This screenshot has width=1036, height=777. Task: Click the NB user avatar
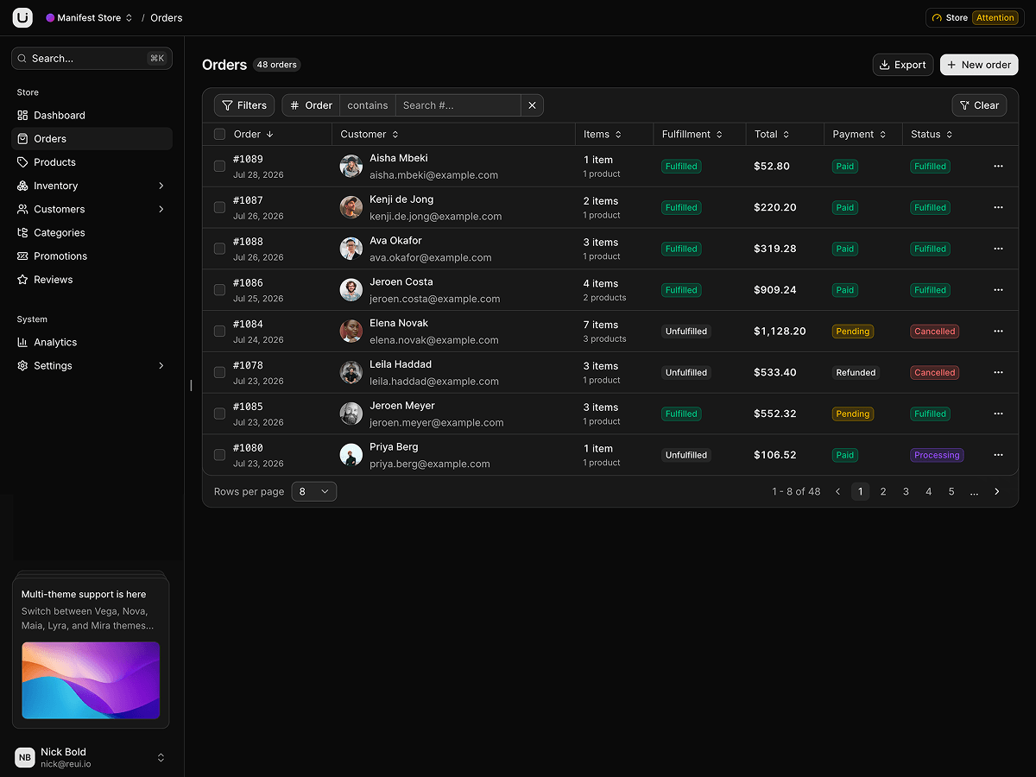pyautogui.click(x=25, y=757)
